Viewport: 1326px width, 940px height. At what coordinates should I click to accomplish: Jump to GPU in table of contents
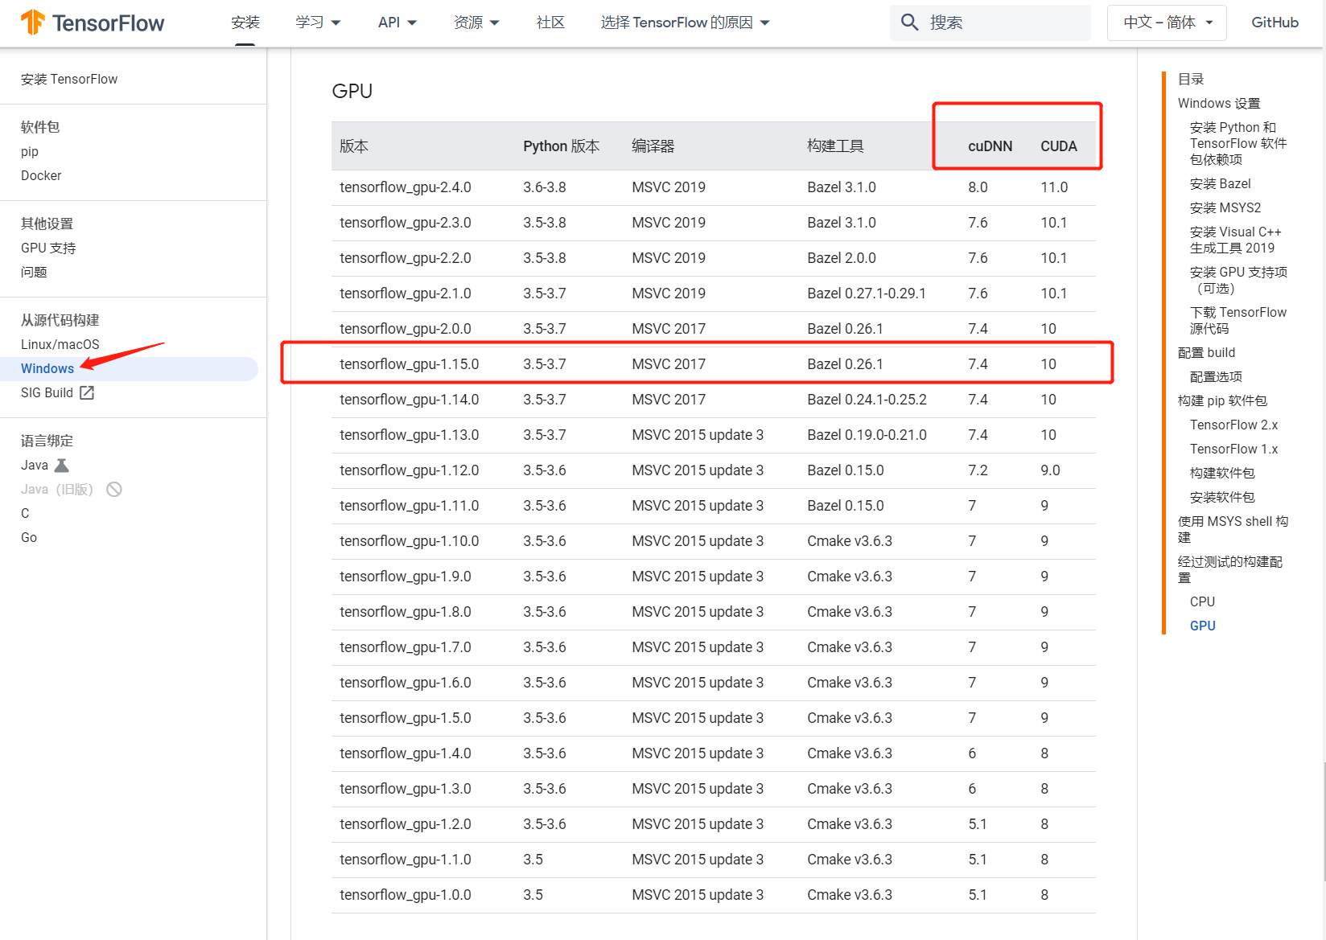tap(1202, 626)
